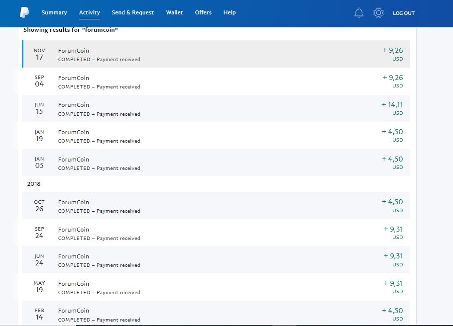Click the 2018 year heading
This screenshot has width=453, height=326.
point(34,184)
